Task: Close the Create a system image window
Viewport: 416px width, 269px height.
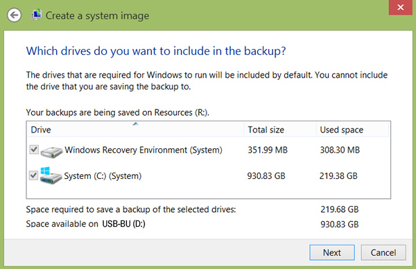Action: [401, 8]
